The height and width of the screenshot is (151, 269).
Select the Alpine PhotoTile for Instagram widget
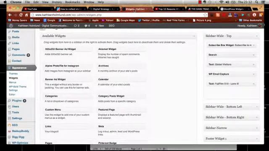[x=69, y=66]
